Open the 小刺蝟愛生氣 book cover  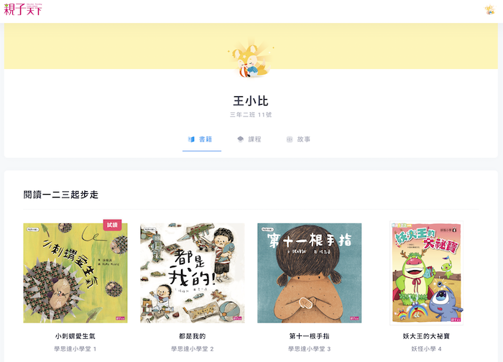75,273
